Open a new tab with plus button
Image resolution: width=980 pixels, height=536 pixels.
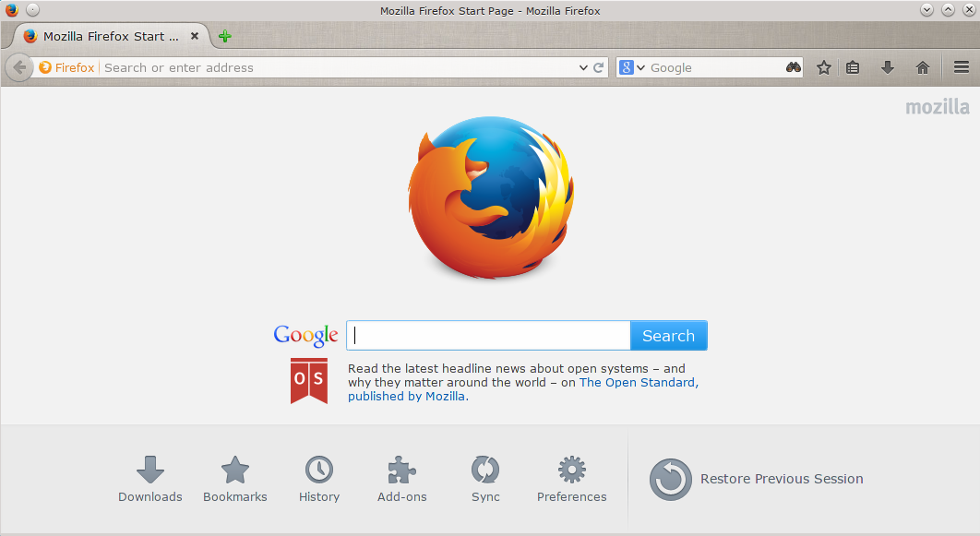coord(225,37)
